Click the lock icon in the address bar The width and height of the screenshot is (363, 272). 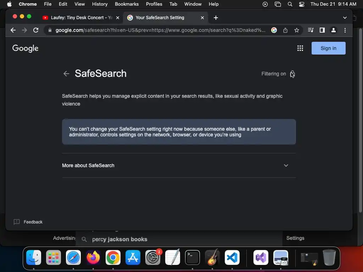50,30
